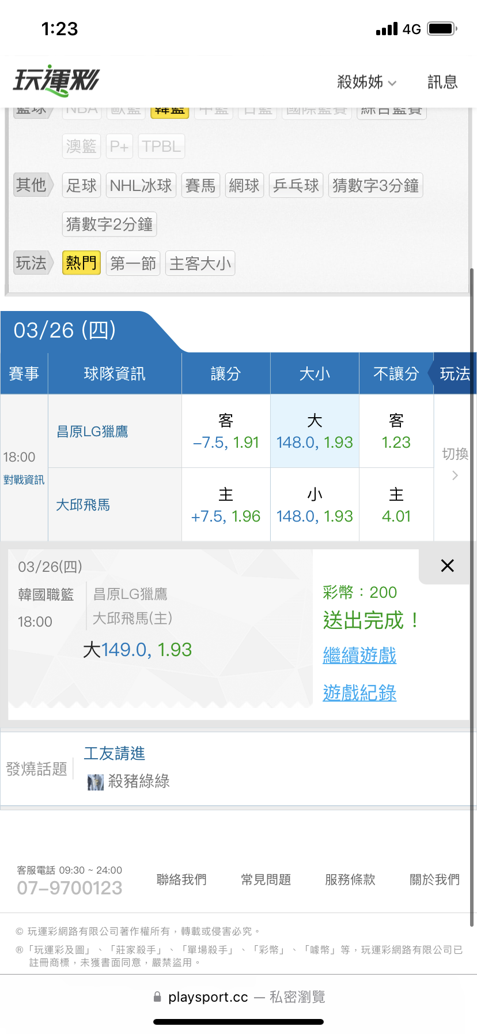Screen dimensions: 477x1034
Task: Pick the 大 148.0 over bet cell
Action: 315,432
